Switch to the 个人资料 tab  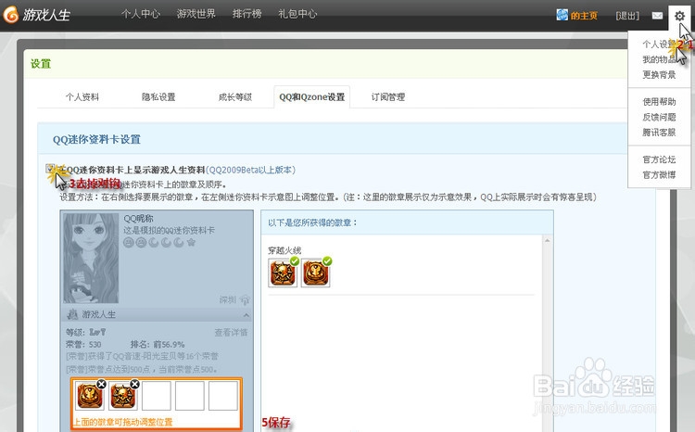(x=82, y=97)
